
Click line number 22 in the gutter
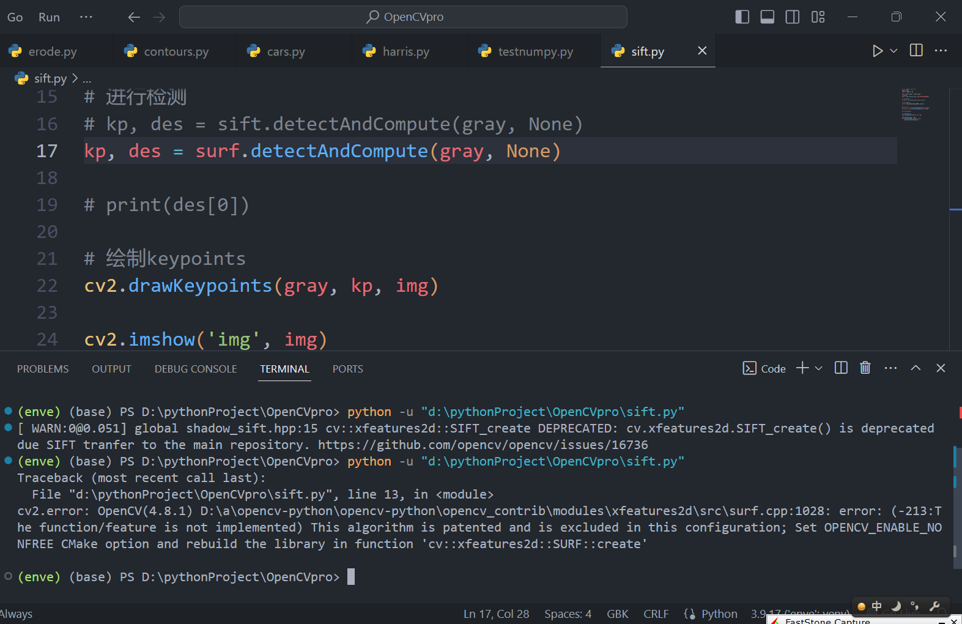point(47,286)
